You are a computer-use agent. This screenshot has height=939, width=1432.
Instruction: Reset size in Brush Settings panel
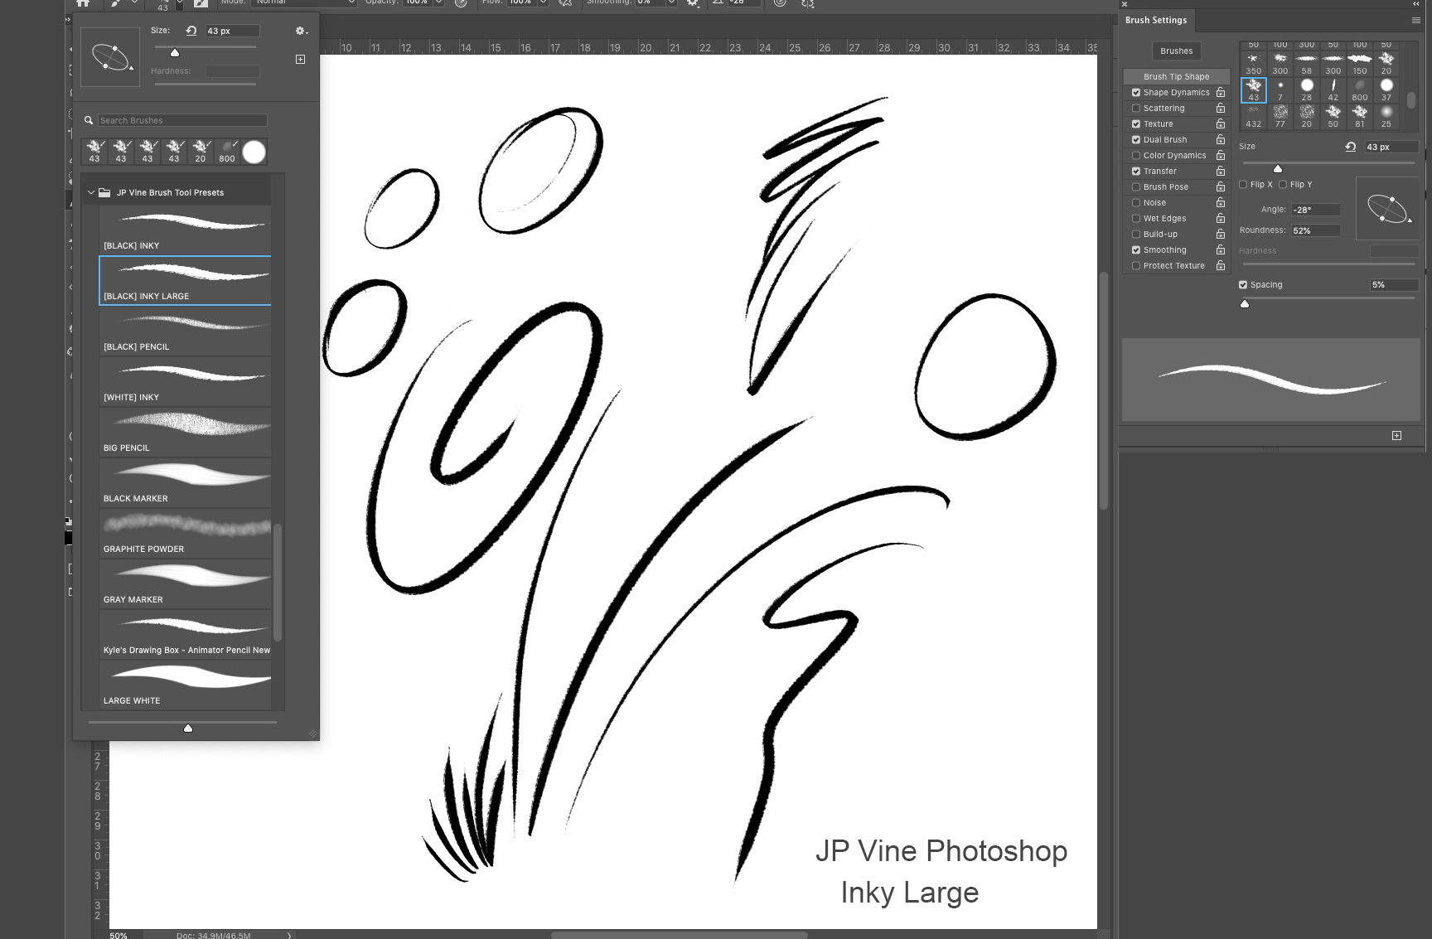point(1351,147)
